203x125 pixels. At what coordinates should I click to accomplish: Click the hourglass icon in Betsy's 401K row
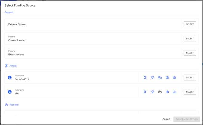tap(145, 78)
